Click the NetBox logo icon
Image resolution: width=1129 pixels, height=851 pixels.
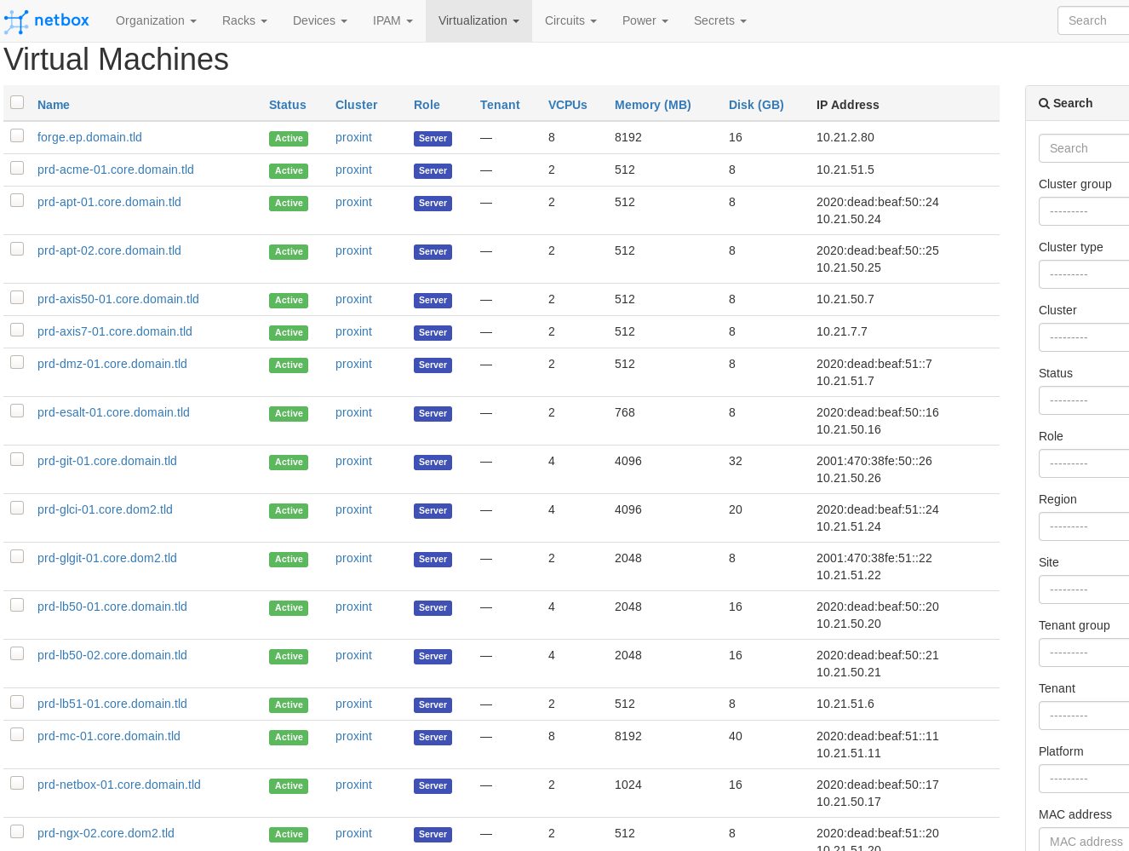pos(16,21)
